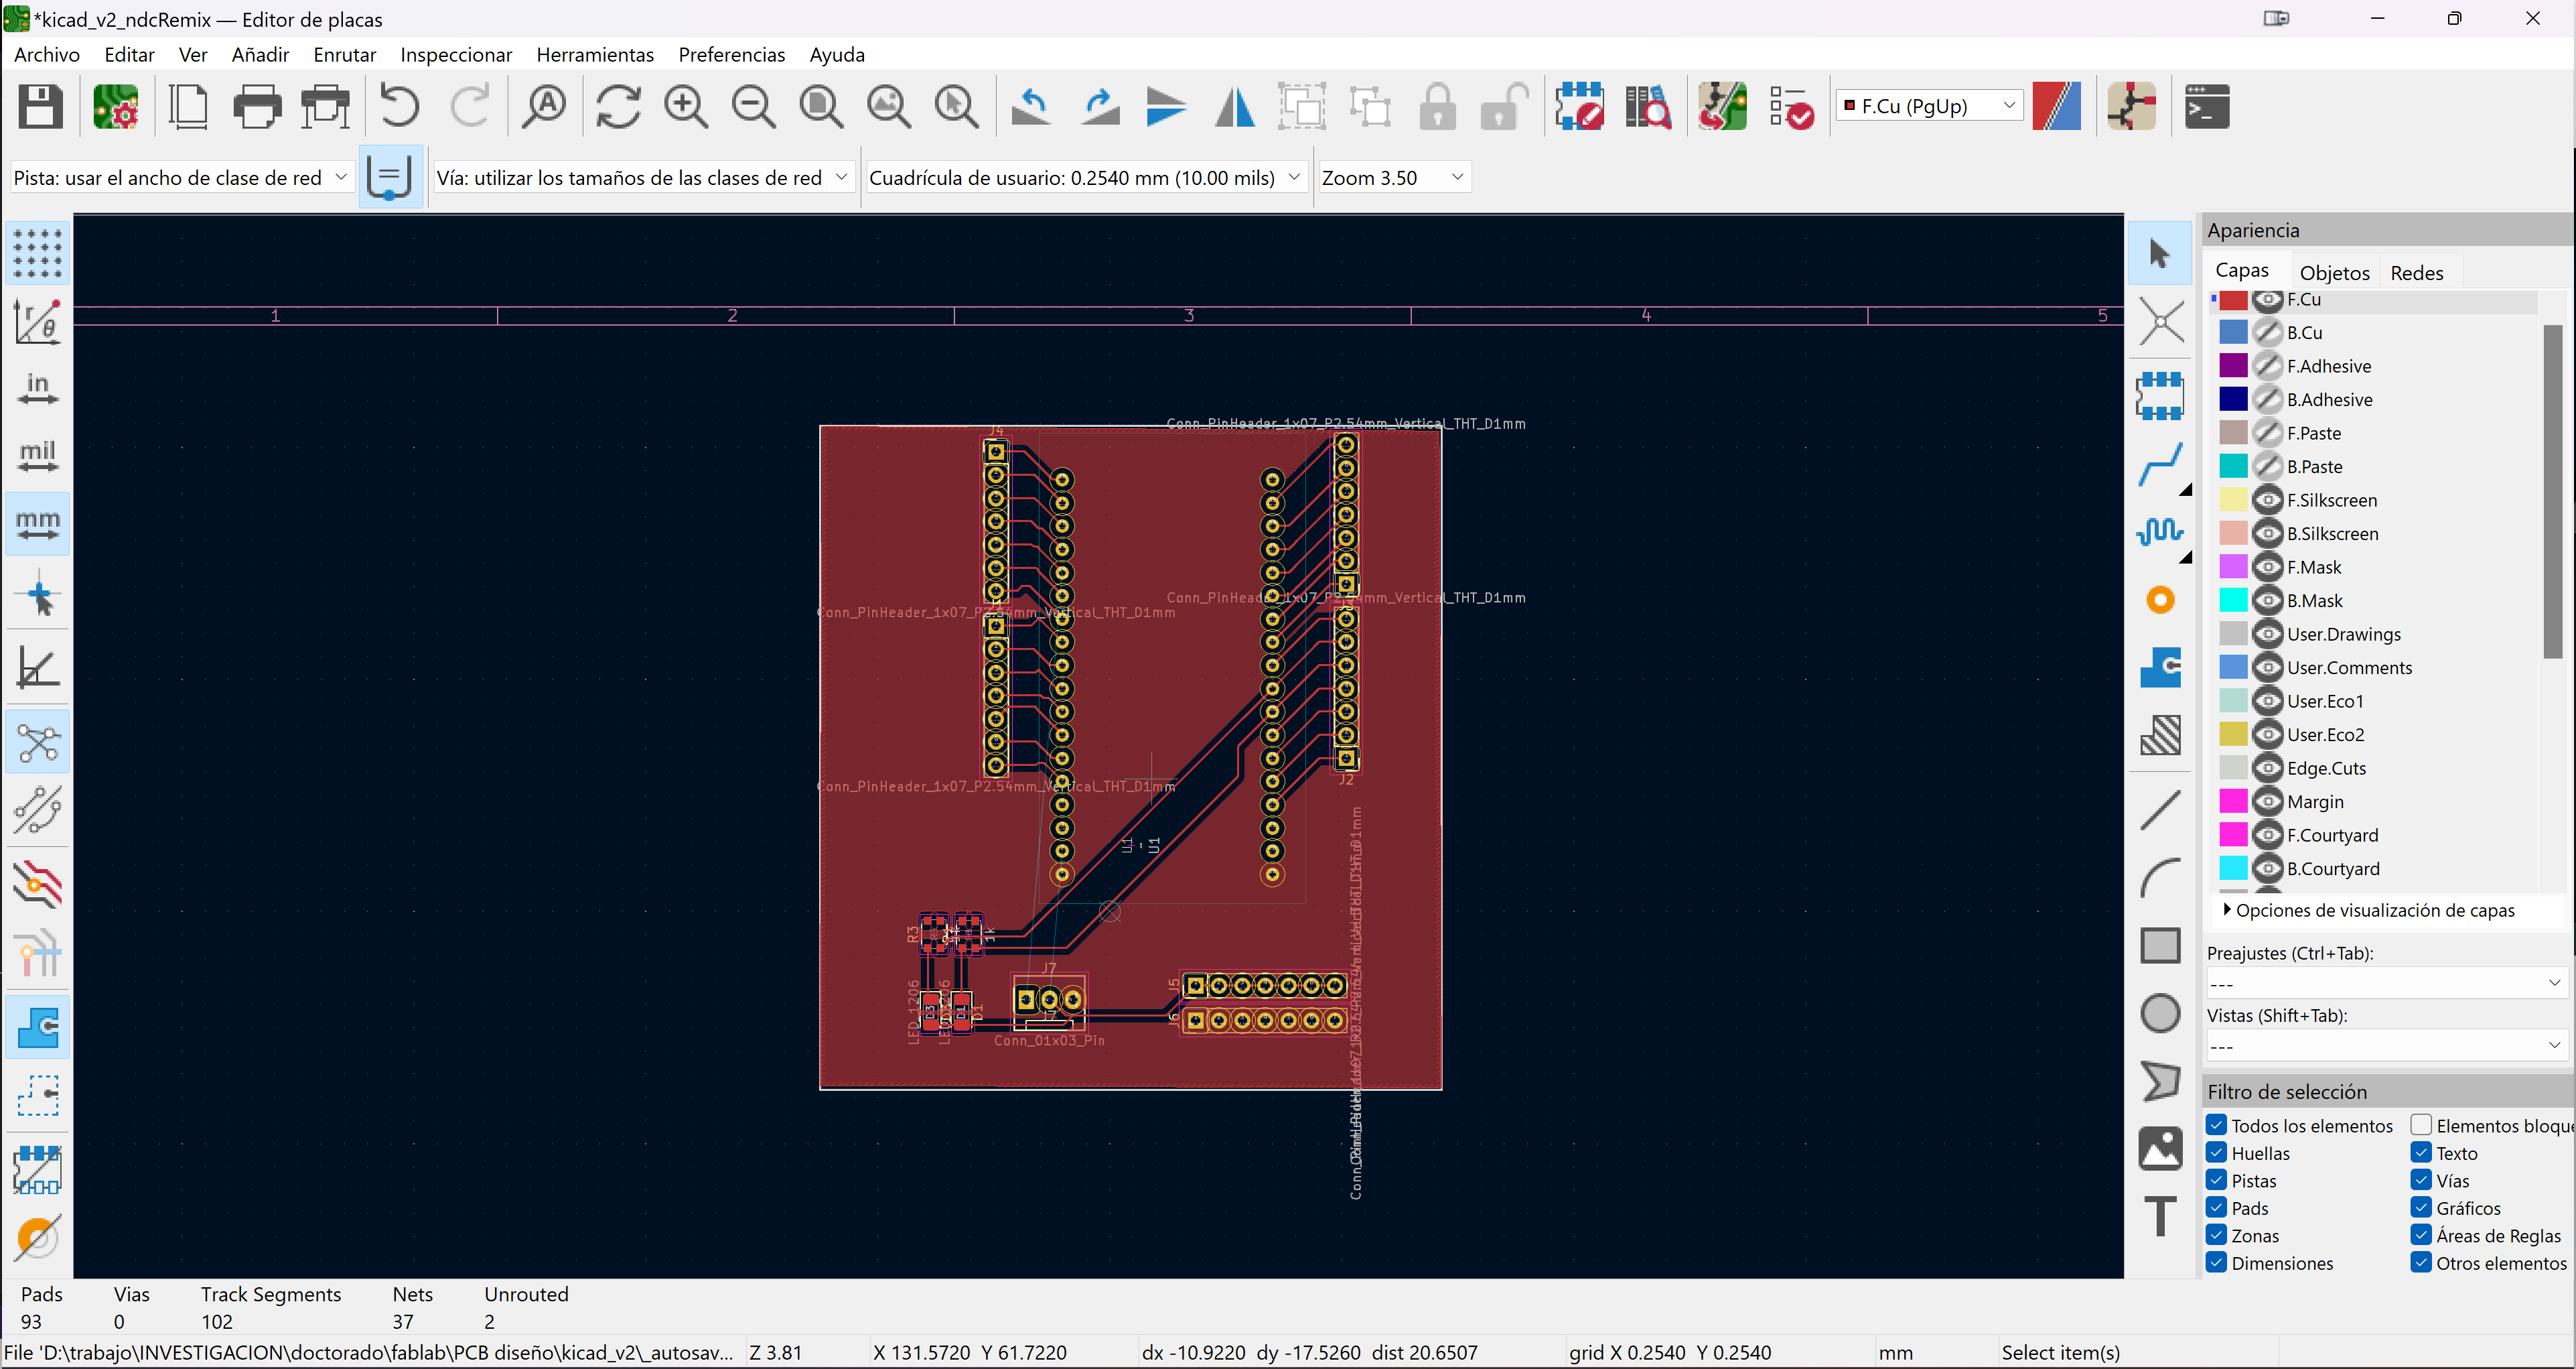2576x1369 pixels.
Task: Open the Enrutar menu
Action: (x=344, y=55)
